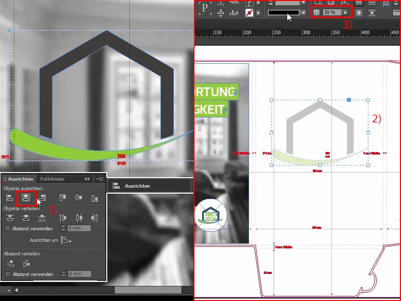The width and height of the screenshot is (401, 301).
Task: Open stroke swatch options arrow
Action: 258,13
